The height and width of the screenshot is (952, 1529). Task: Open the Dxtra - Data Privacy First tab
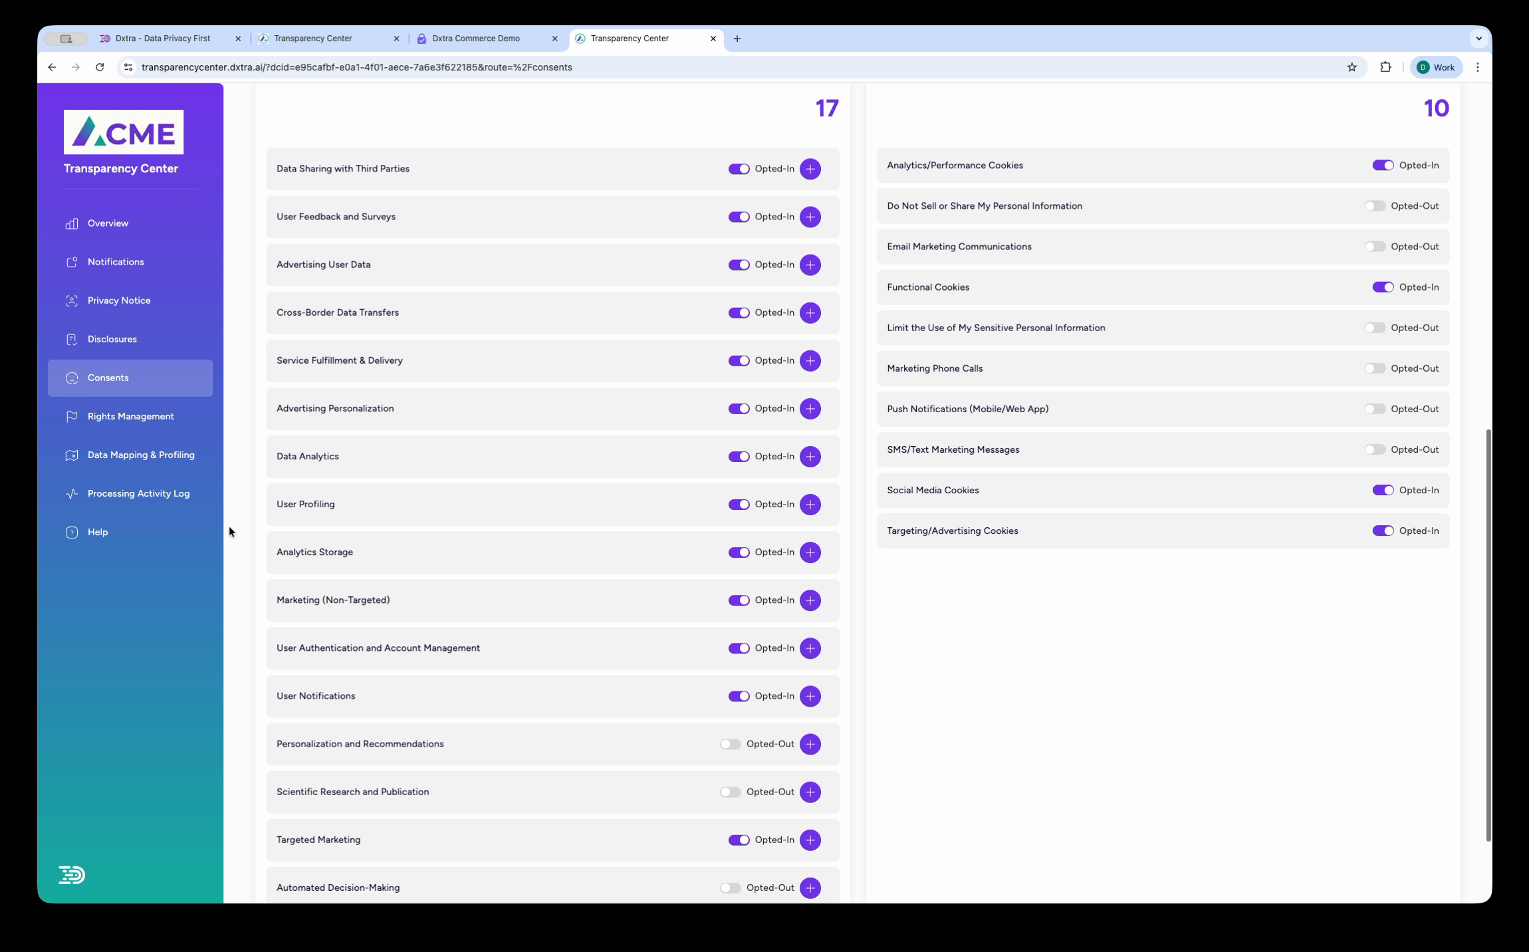162,38
